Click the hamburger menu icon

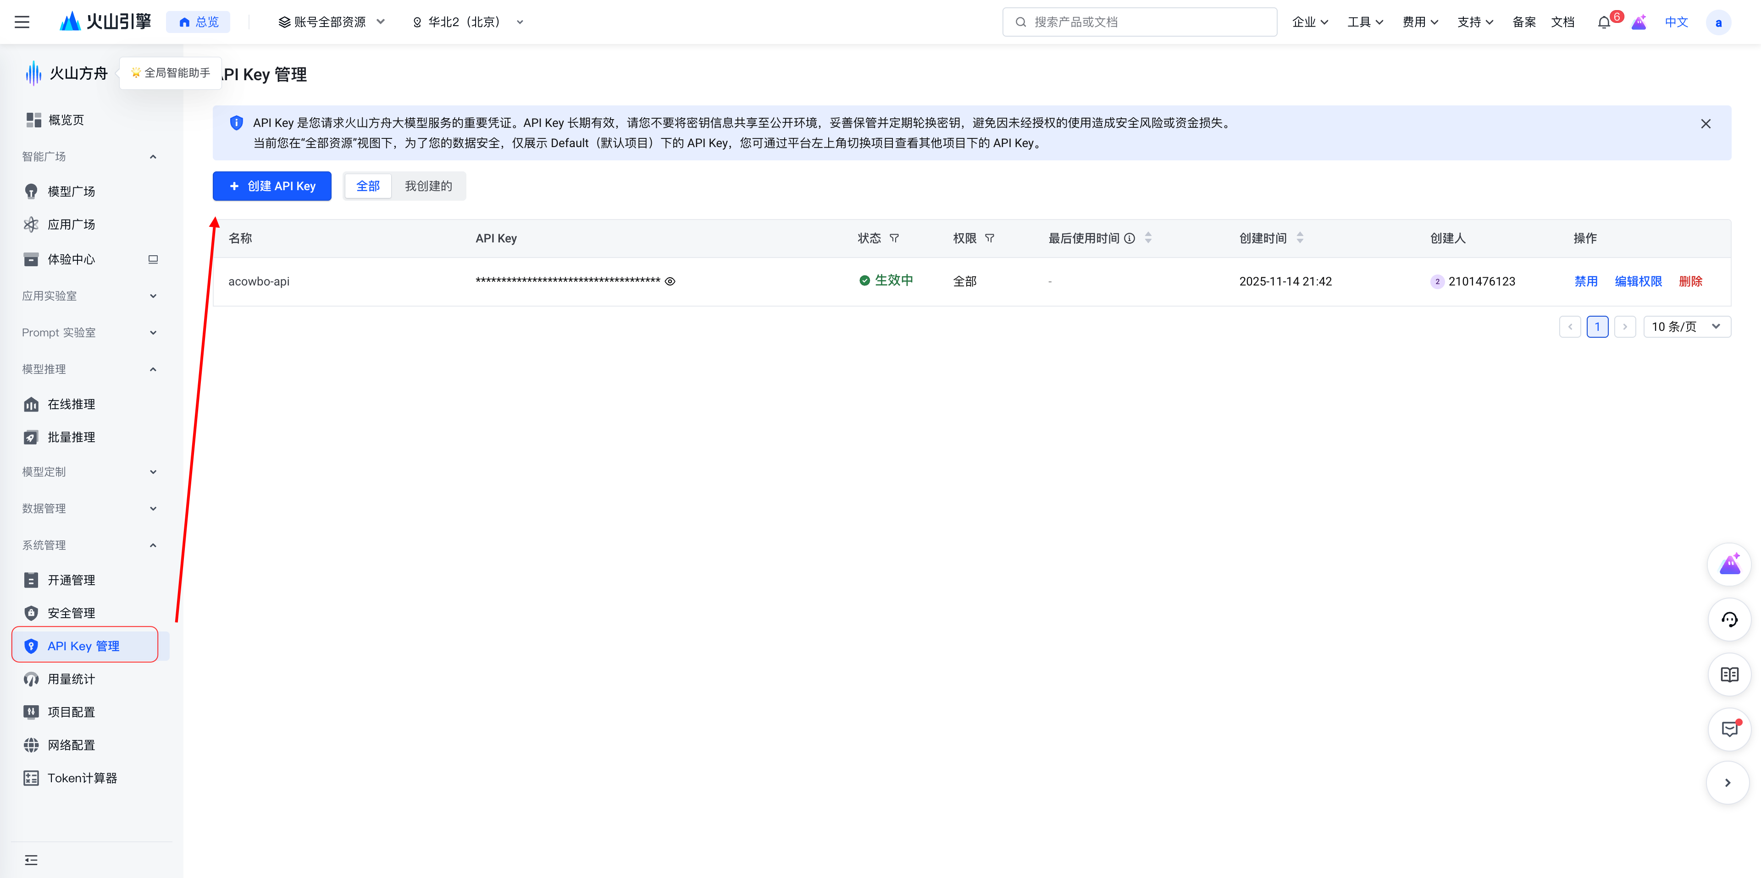click(22, 21)
